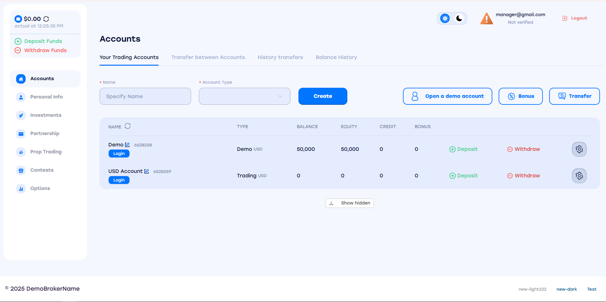
Task: Open settings gear for Demo account
Action: click(x=579, y=149)
